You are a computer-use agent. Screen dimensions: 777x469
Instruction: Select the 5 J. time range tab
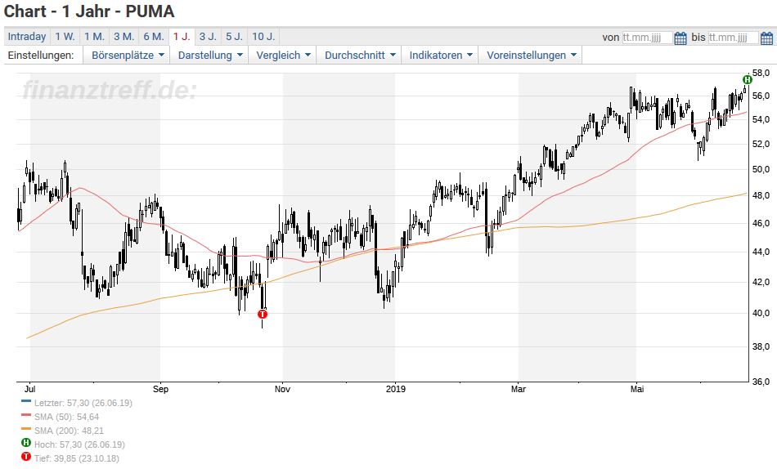[235, 37]
